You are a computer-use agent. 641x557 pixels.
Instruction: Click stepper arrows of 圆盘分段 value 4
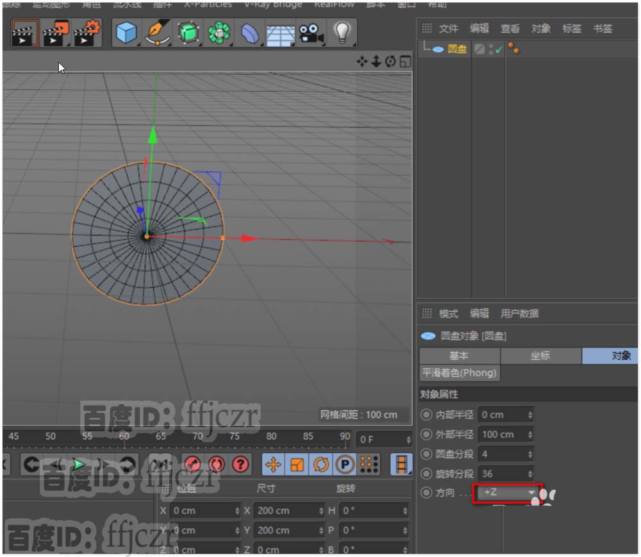coord(530,454)
